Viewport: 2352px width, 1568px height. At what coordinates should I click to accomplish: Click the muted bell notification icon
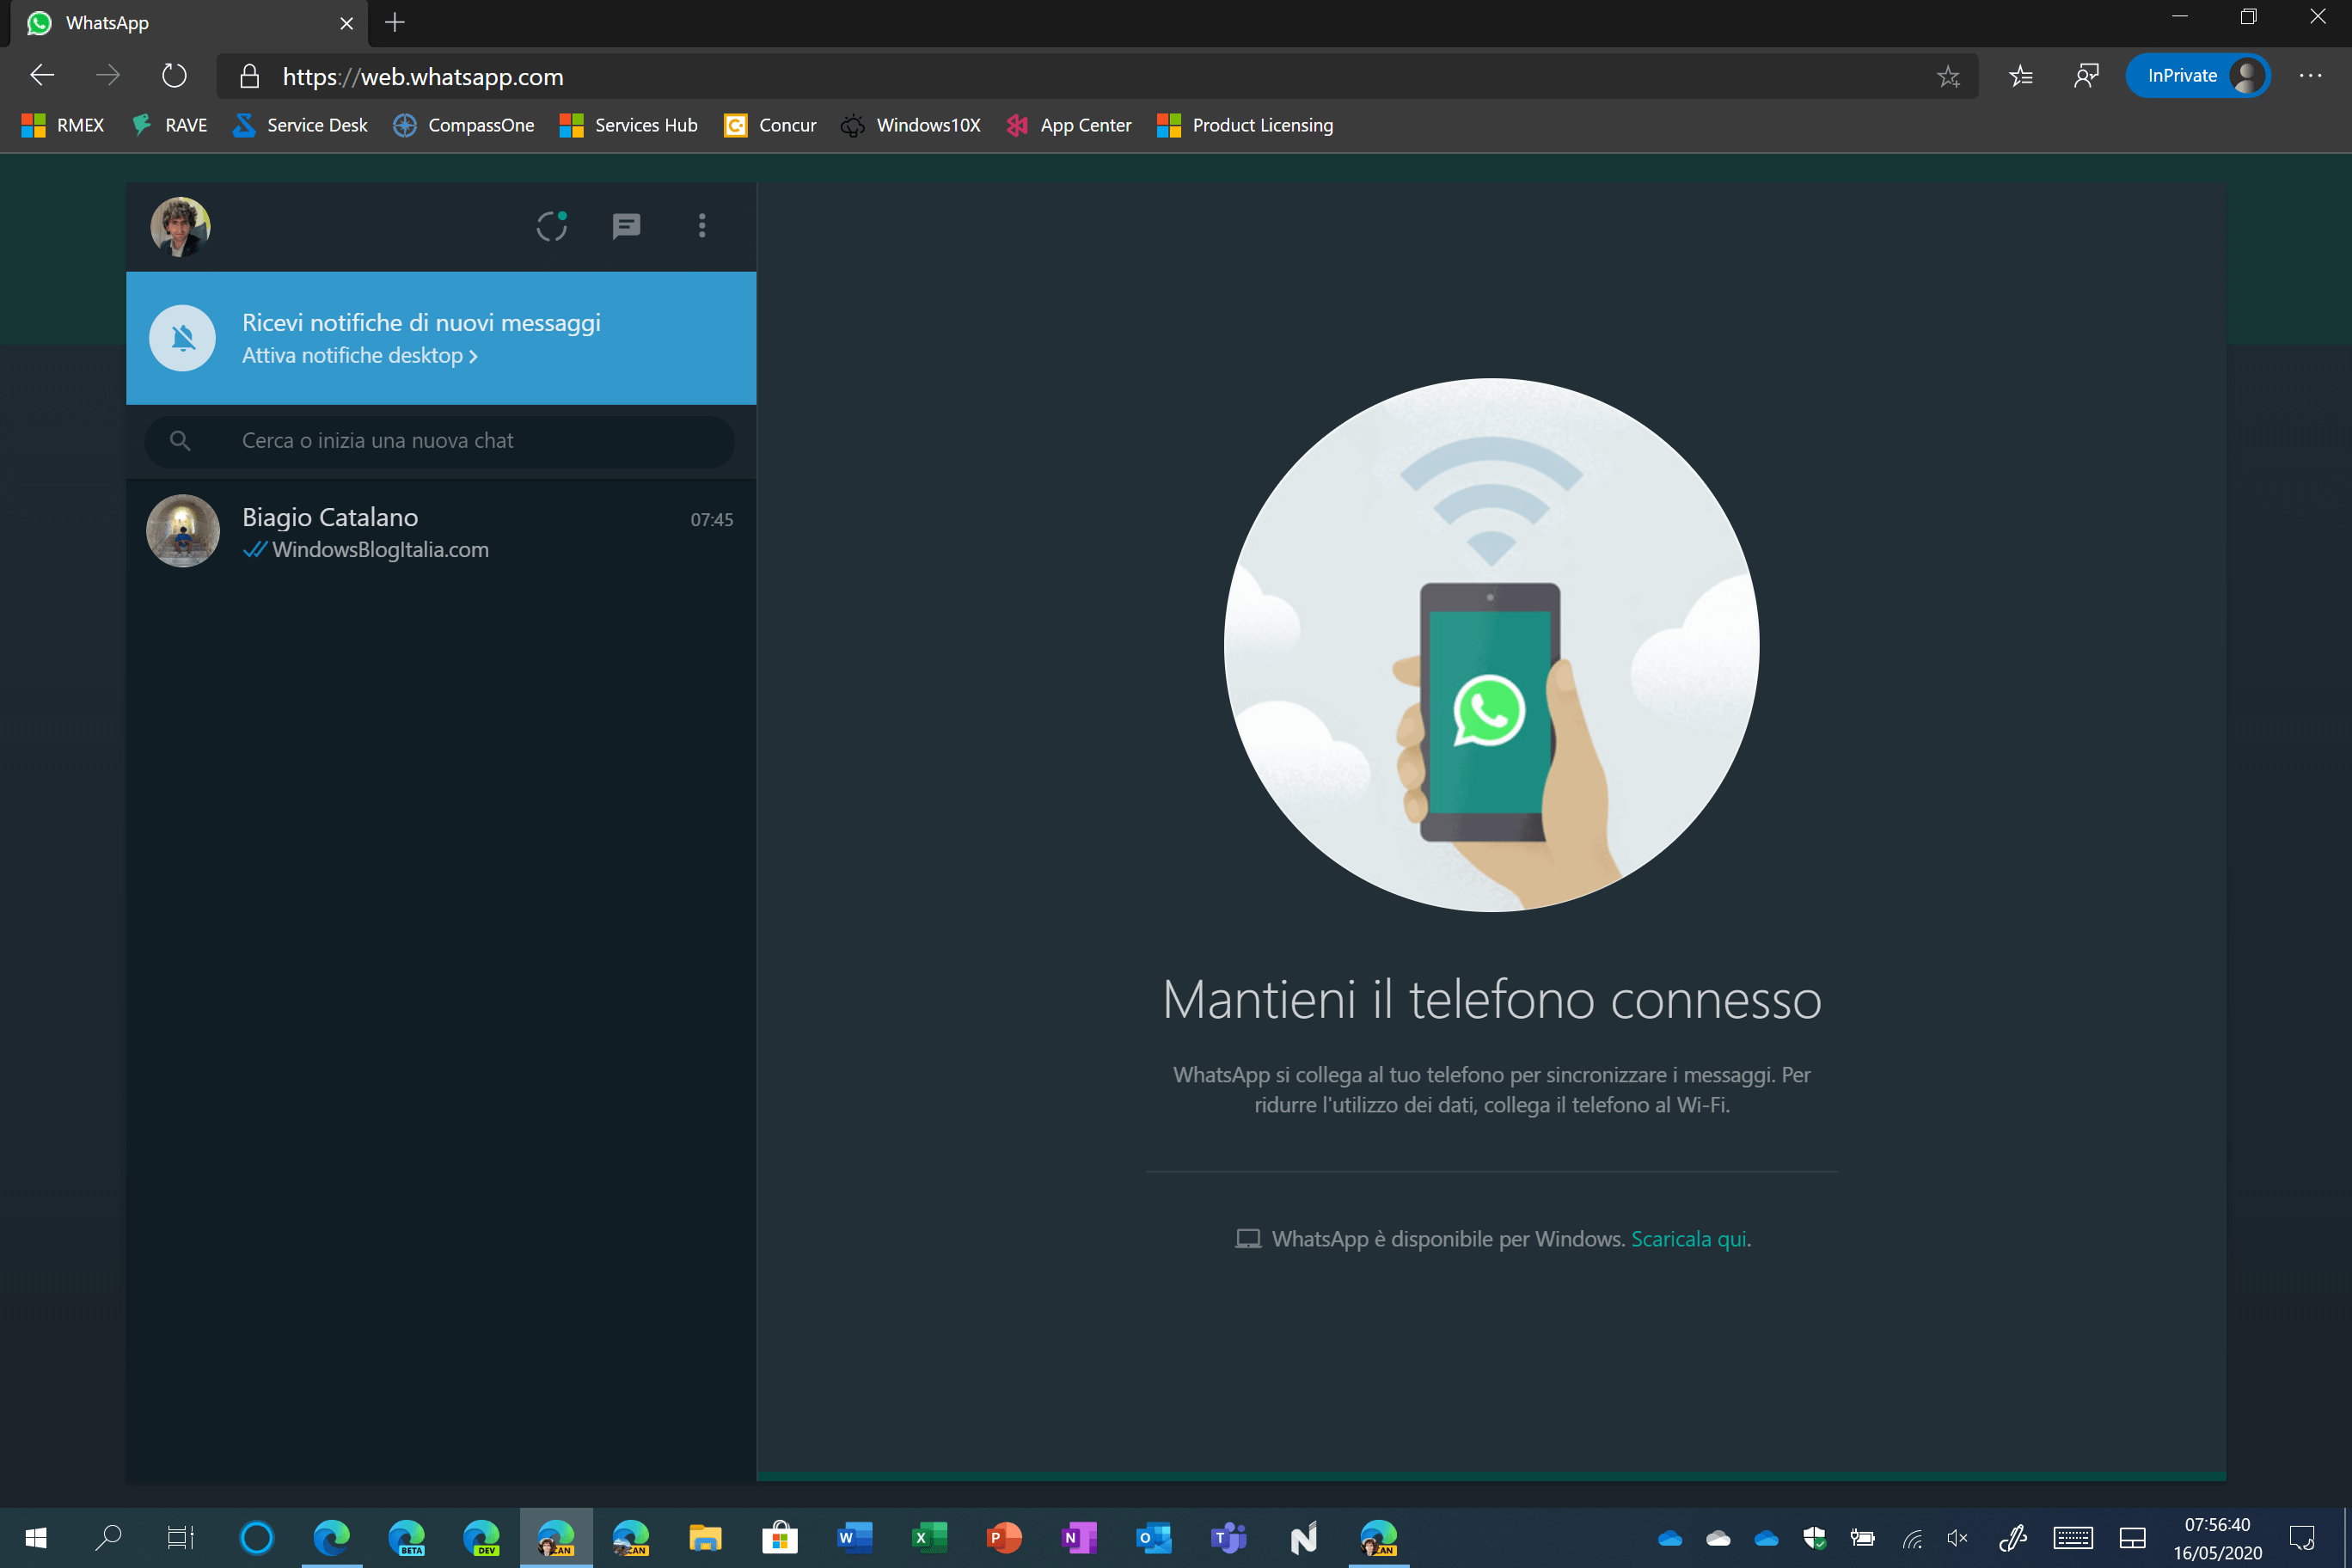pyautogui.click(x=182, y=338)
